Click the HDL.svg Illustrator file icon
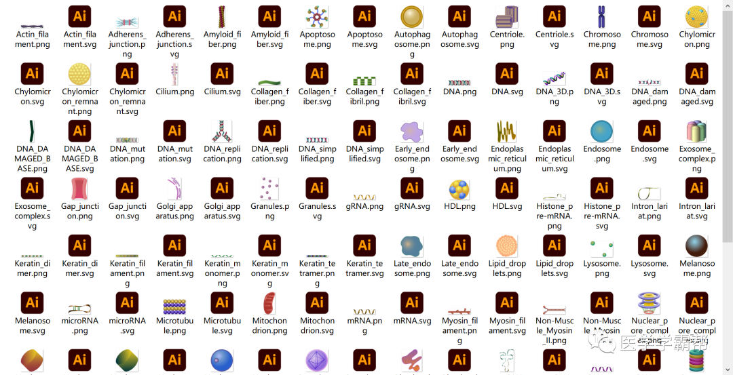This screenshot has width=733, height=375. 507,189
